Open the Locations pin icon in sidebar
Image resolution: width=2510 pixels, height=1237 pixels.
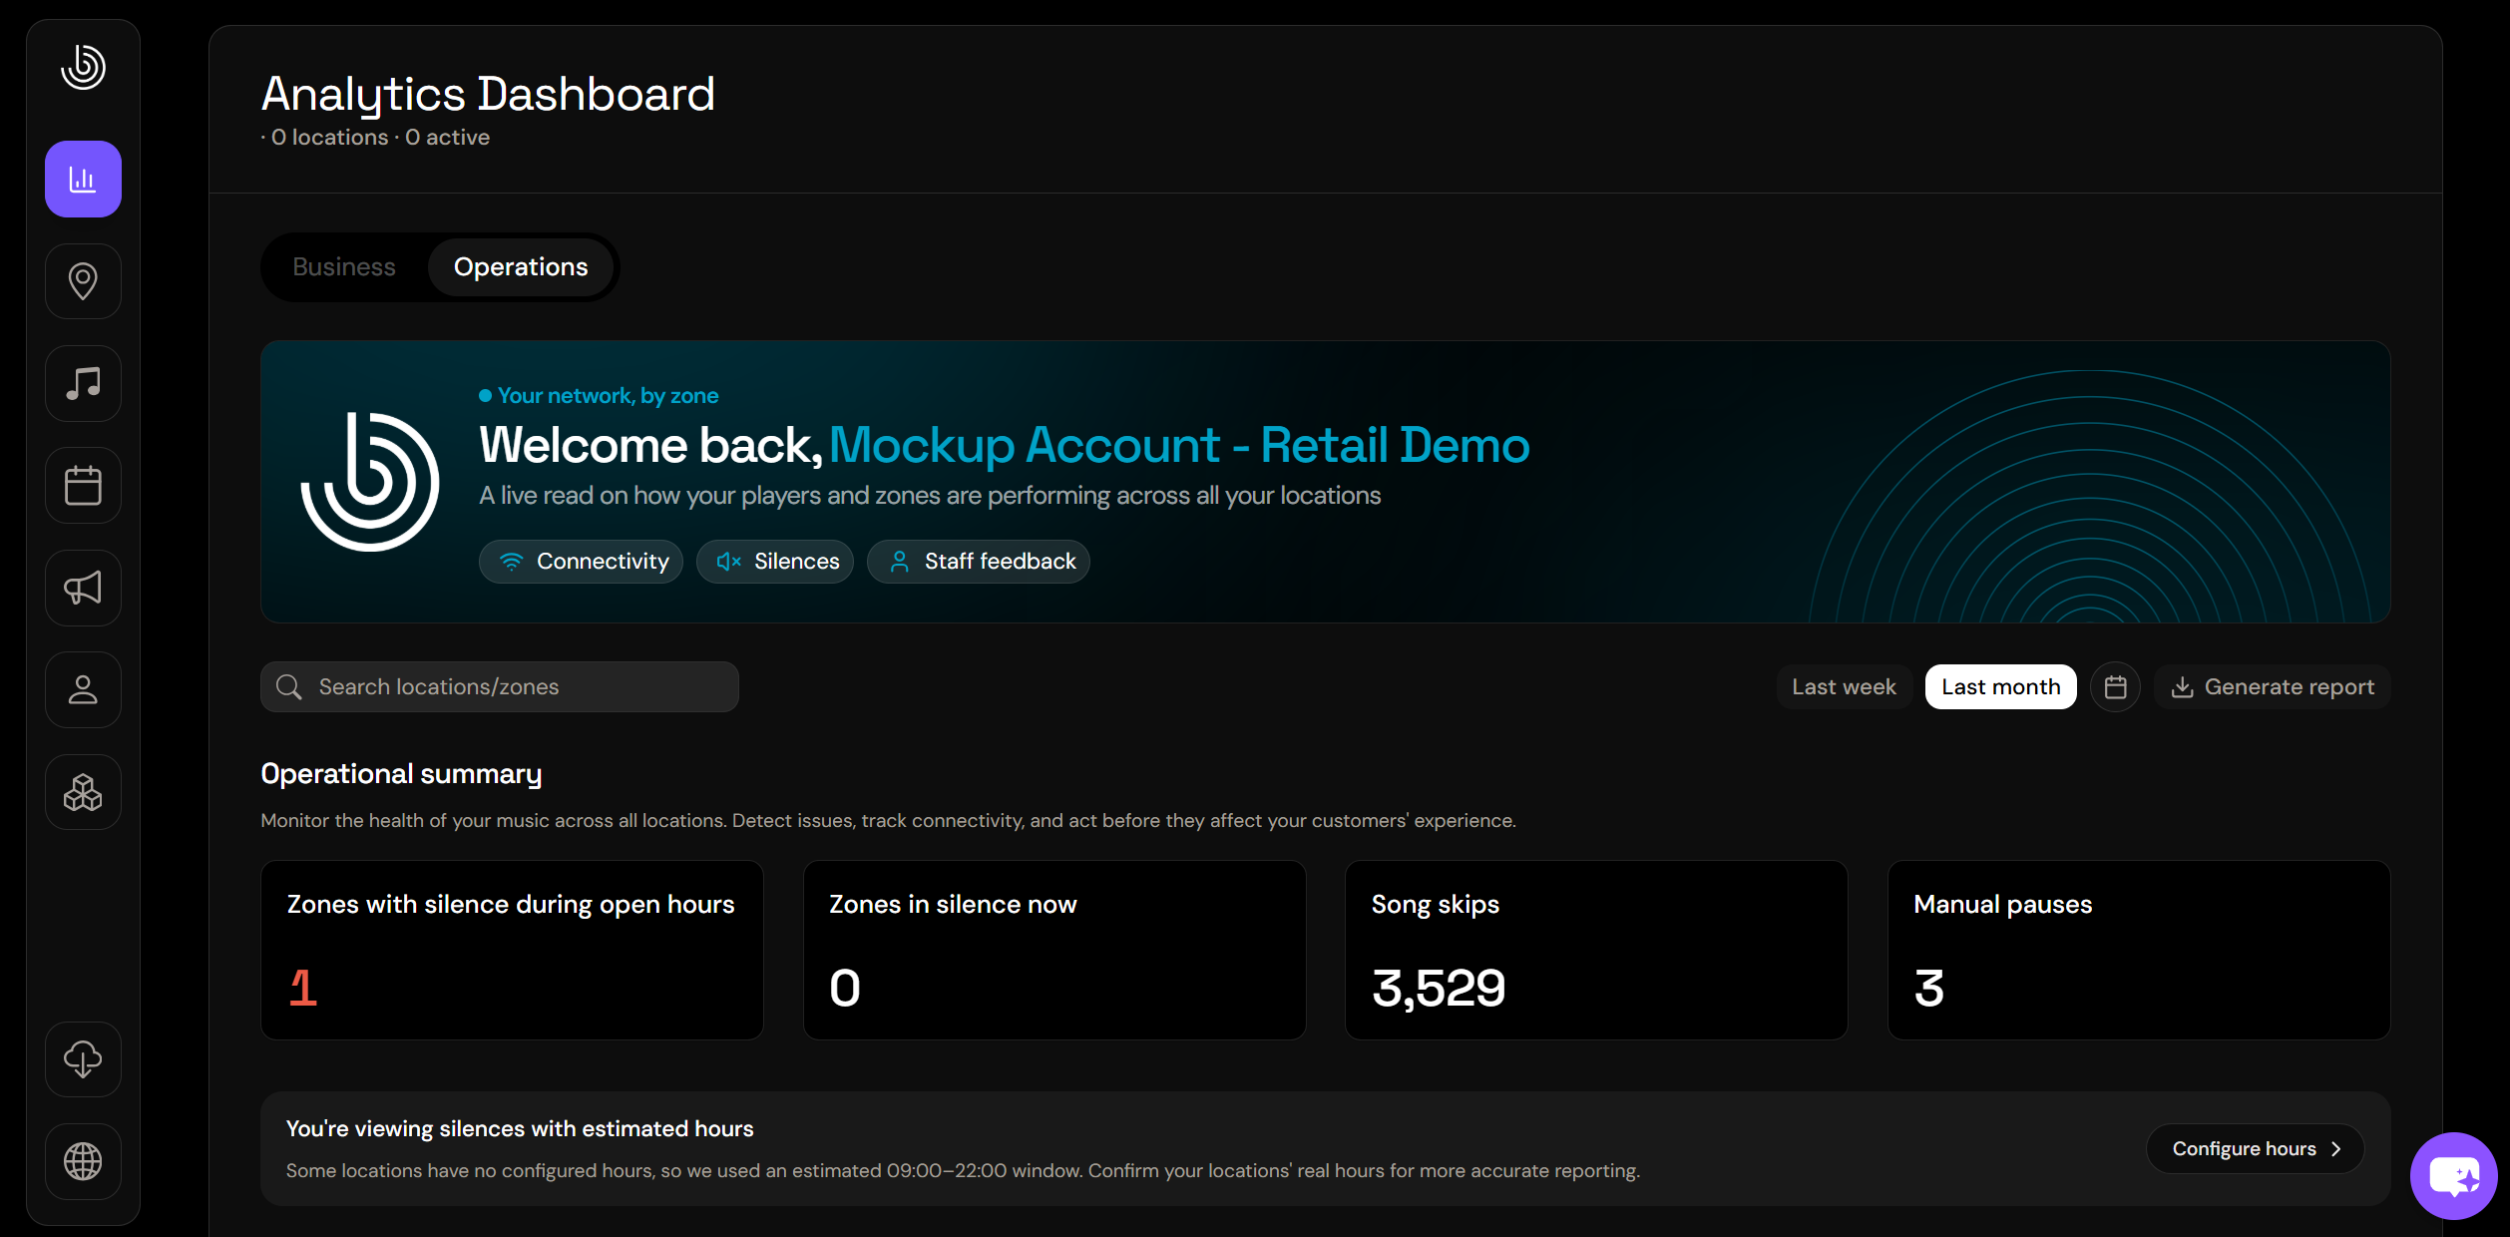(x=83, y=281)
